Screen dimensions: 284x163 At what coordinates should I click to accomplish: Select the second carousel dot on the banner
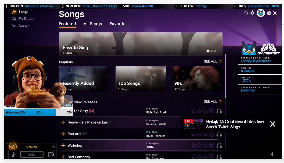pyautogui.click(x=212, y=51)
